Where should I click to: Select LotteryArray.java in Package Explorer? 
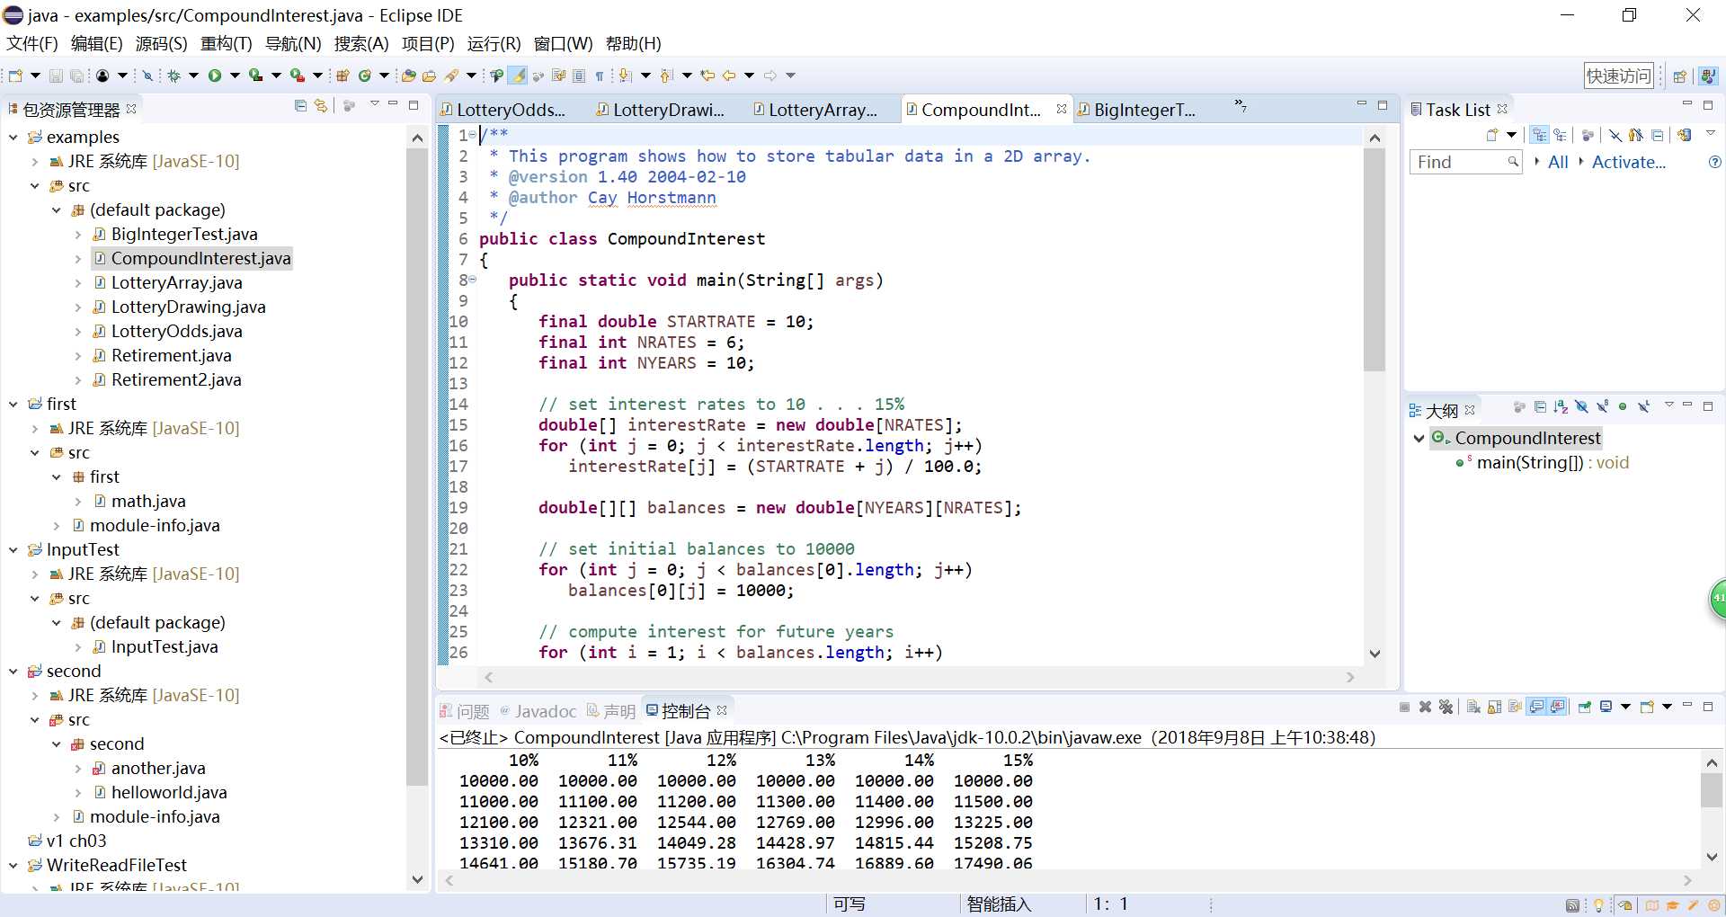(x=176, y=283)
